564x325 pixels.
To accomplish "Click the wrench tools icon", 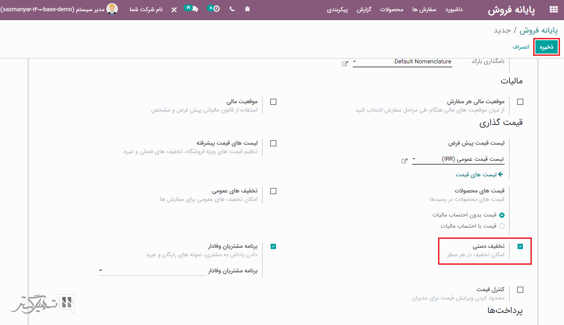I will (x=174, y=9).
